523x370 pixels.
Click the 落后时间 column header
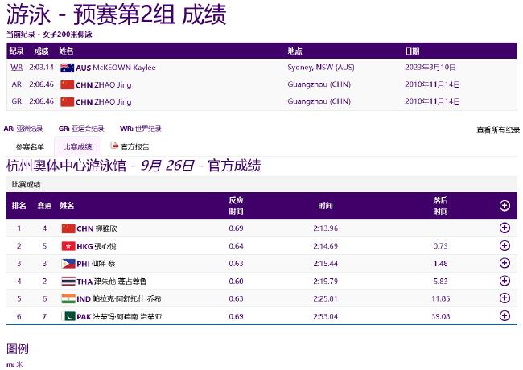click(440, 206)
